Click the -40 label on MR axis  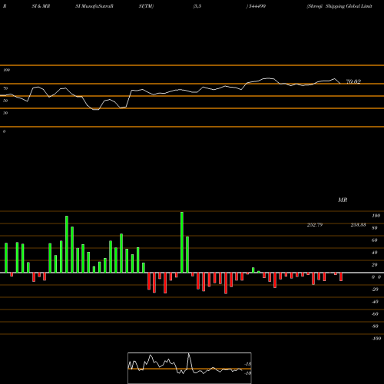[x=375, y=302]
